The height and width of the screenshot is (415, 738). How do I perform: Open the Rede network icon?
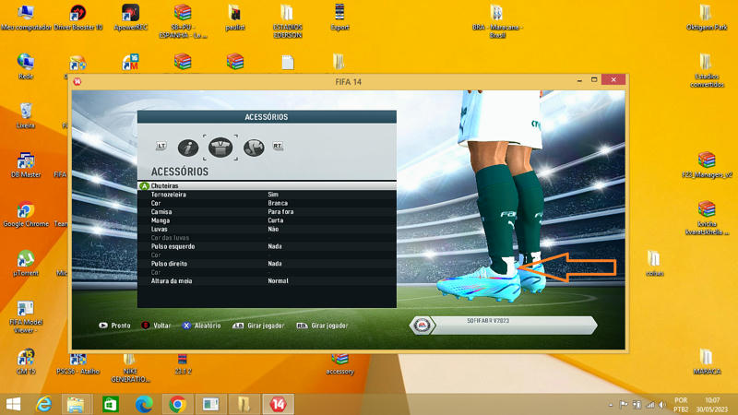click(x=26, y=66)
